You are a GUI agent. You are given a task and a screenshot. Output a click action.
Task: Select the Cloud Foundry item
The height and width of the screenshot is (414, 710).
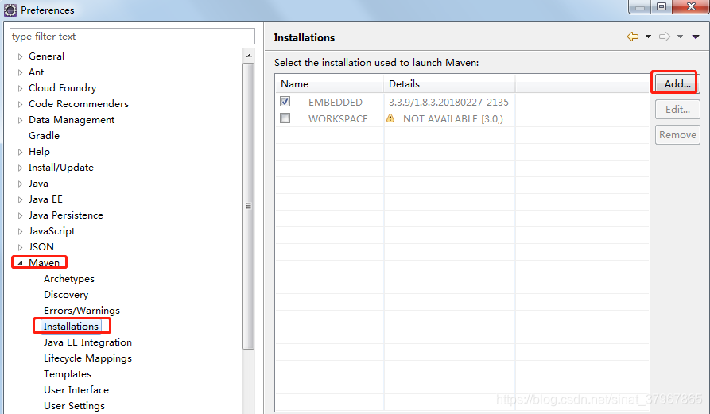coord(62,87)
